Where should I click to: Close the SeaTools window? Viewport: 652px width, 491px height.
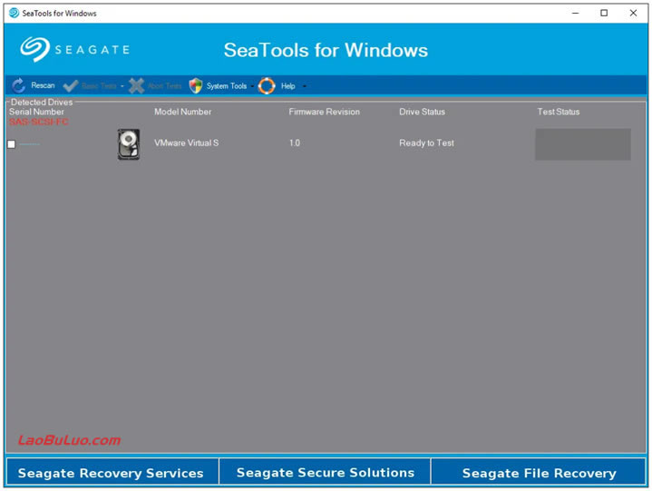click(x=633, y=13)
